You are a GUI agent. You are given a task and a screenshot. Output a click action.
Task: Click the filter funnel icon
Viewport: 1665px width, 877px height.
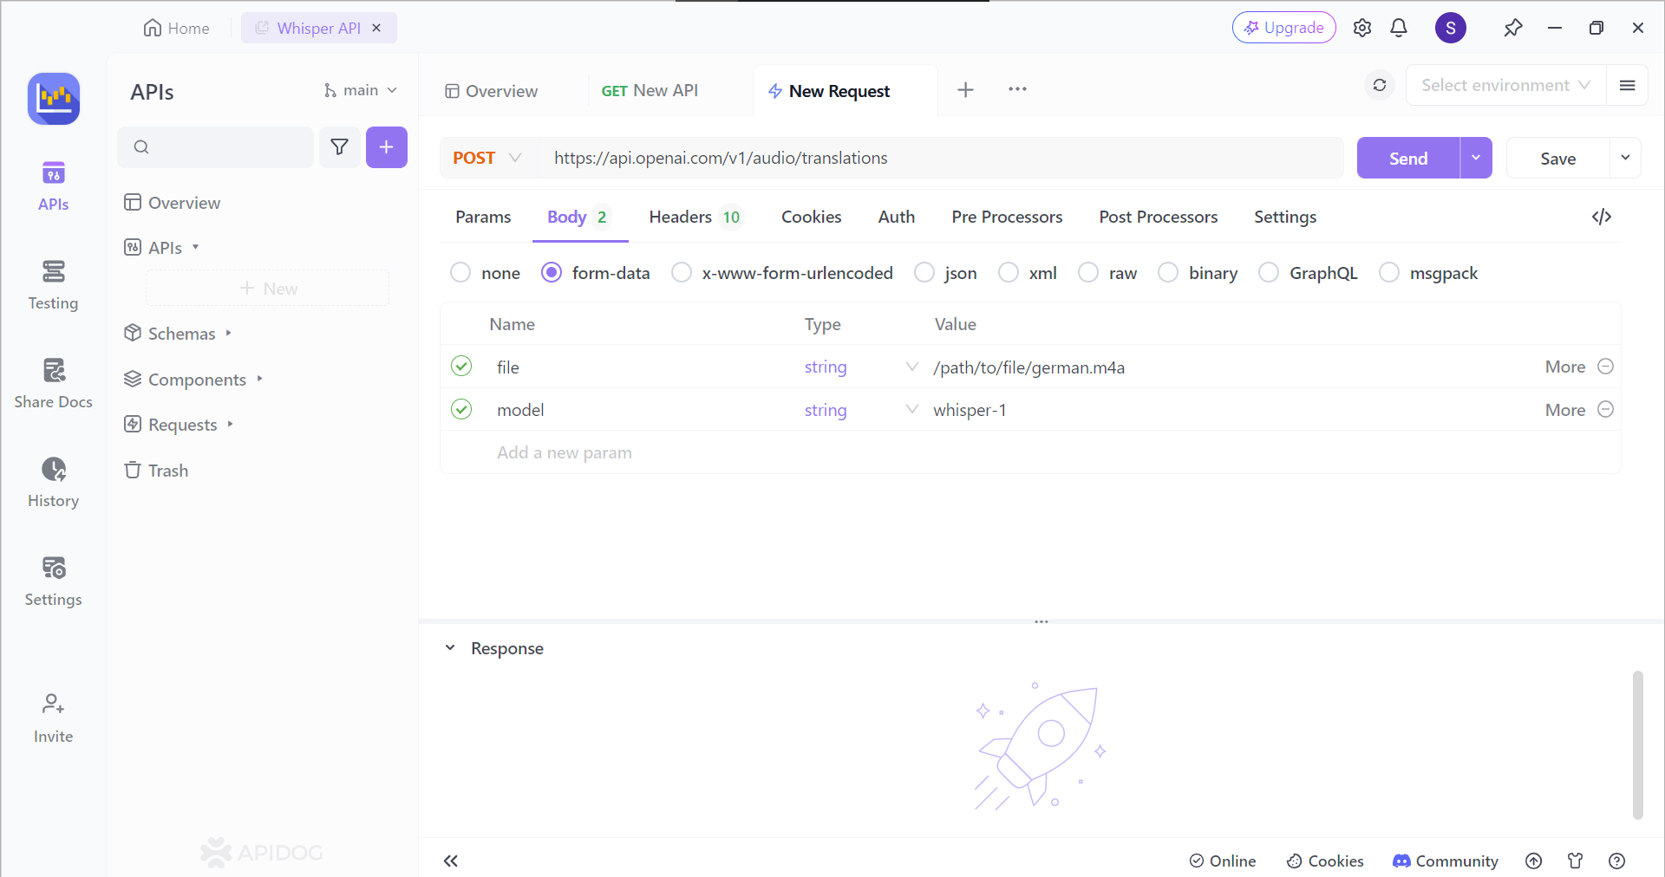339,147
